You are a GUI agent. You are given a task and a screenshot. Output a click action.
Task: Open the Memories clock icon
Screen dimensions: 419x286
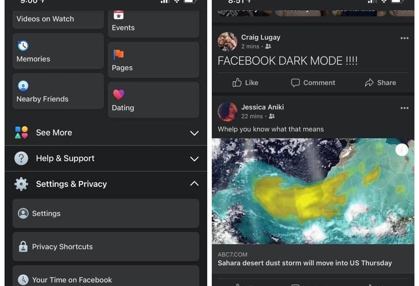point(23,46)
